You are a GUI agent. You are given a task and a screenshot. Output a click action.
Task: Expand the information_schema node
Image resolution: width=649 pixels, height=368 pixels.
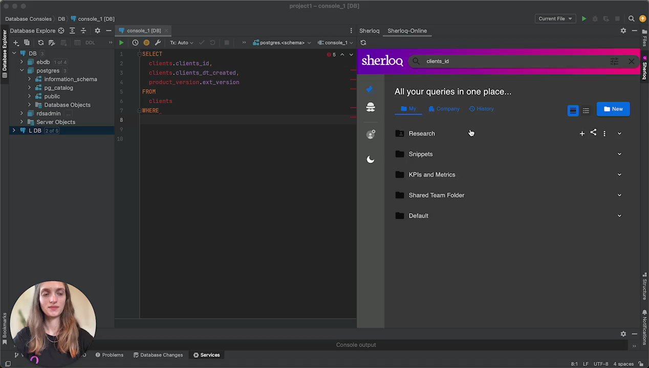coord(29,79)
